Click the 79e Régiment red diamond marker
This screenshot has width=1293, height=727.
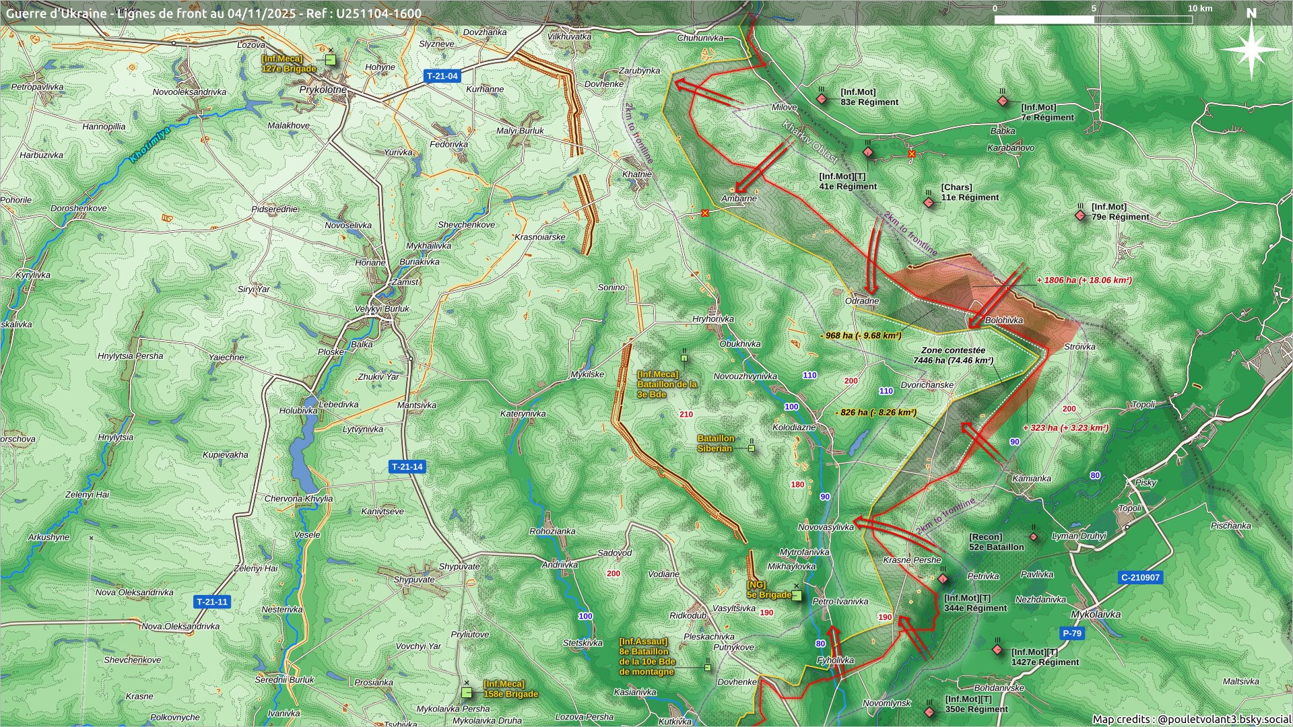[x=1080, y=215]
